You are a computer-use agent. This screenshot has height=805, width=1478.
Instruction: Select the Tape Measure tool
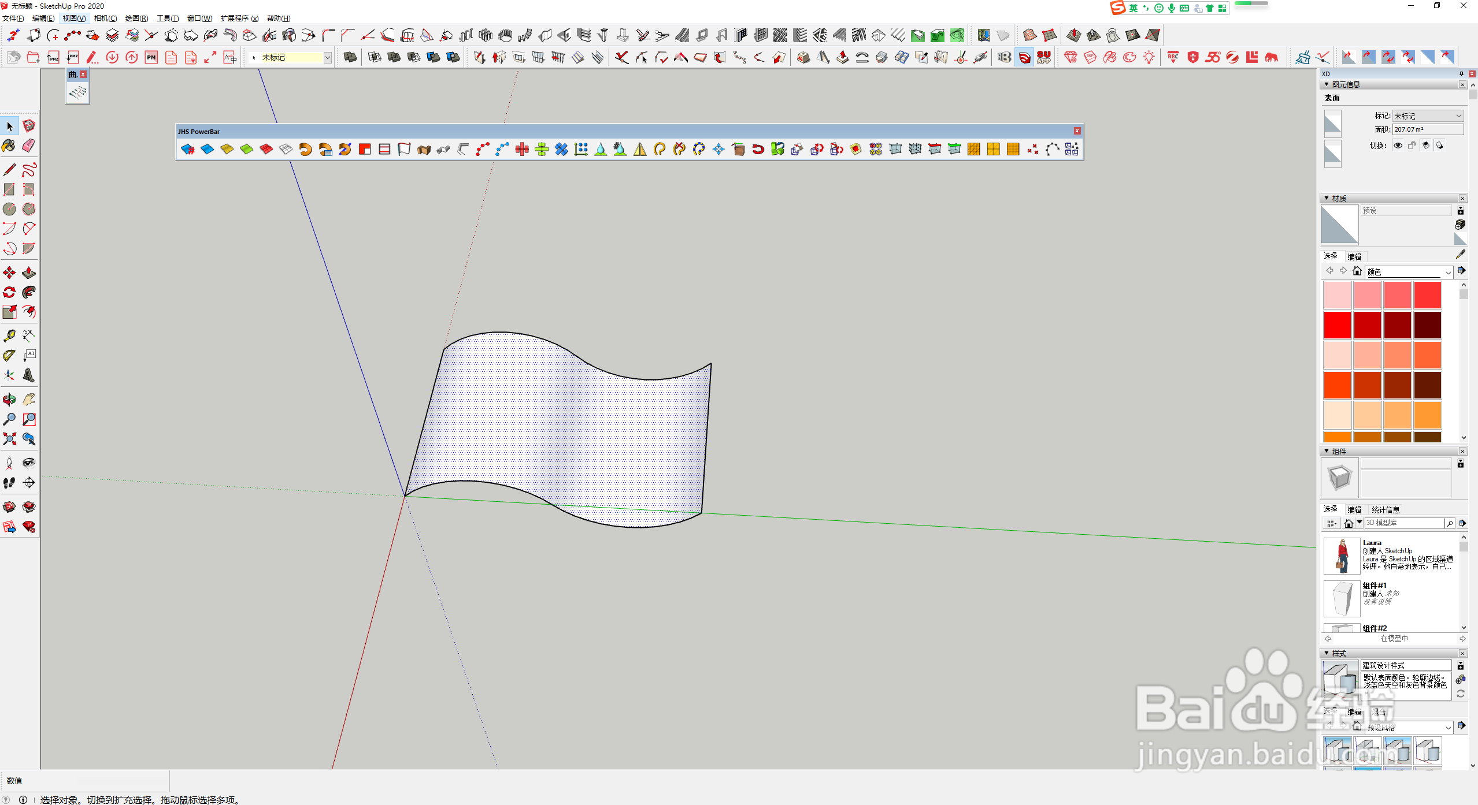point(9,336)
